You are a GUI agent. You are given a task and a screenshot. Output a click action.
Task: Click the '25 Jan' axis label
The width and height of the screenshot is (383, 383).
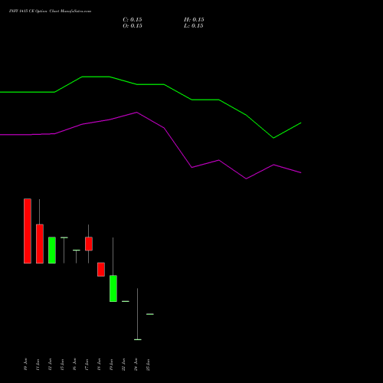(148, 365)
